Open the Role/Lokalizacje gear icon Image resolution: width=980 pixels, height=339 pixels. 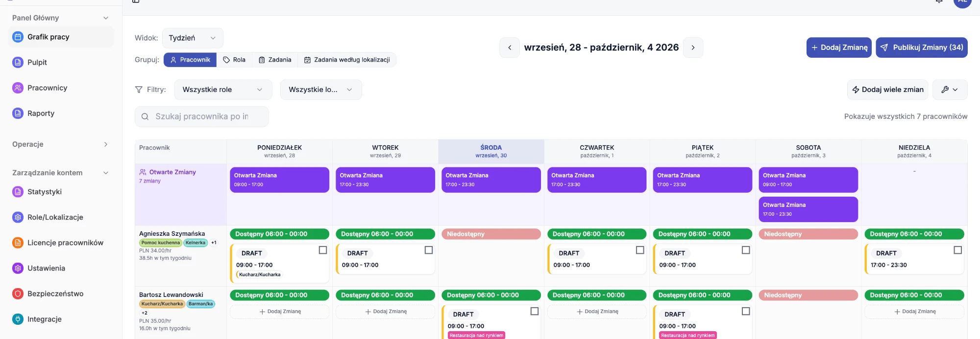[x=18, y=217]
